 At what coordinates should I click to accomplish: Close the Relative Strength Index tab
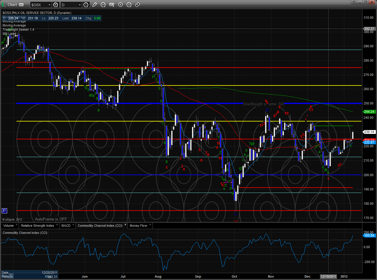click(x=57, y=225)
